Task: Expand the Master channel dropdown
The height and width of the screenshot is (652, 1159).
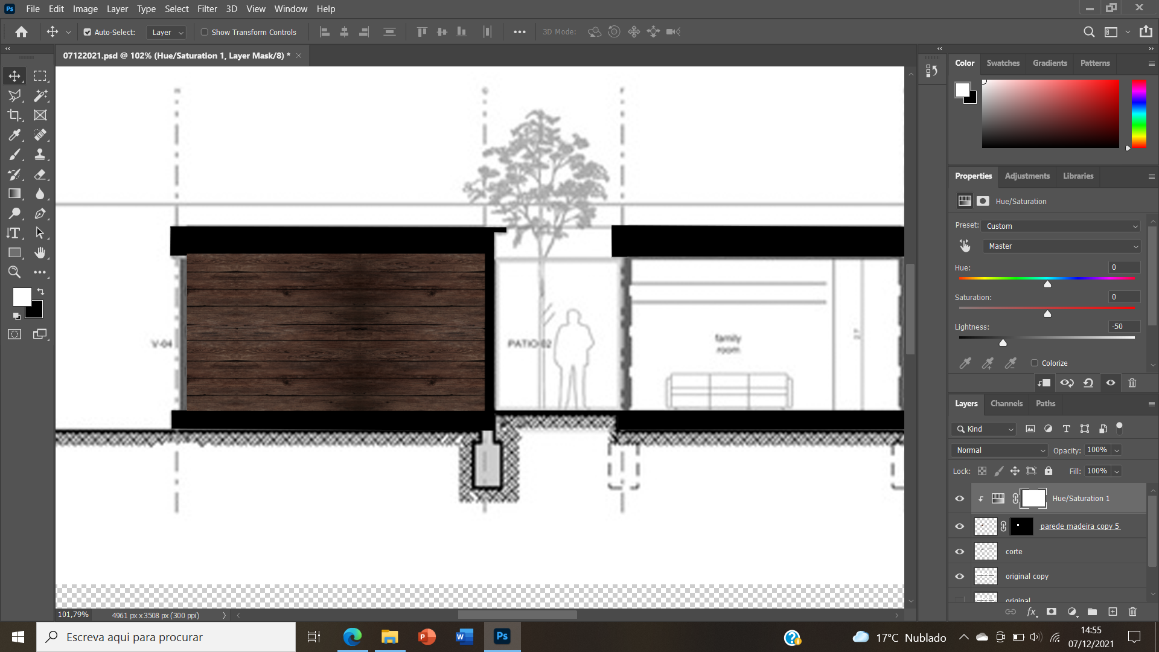Action: (x=1061, y=246)
